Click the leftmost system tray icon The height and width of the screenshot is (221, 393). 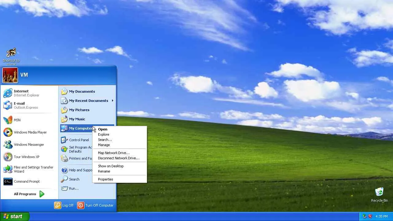coord(364,216)
